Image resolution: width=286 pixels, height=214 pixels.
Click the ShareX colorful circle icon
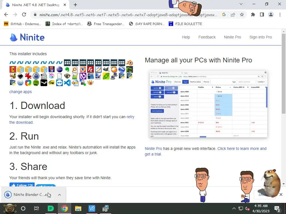click(28, 83)
